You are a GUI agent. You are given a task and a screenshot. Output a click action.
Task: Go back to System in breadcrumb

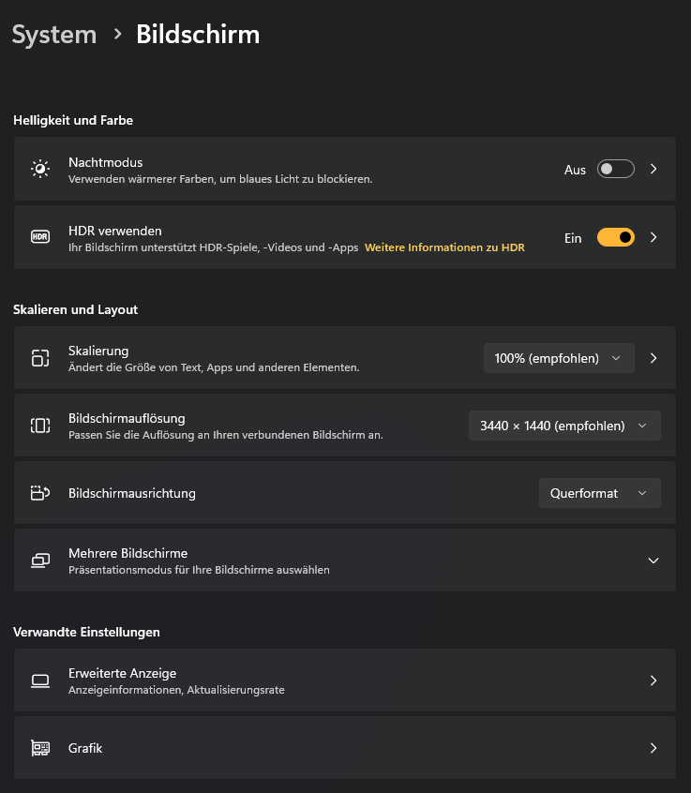(53, 35)
